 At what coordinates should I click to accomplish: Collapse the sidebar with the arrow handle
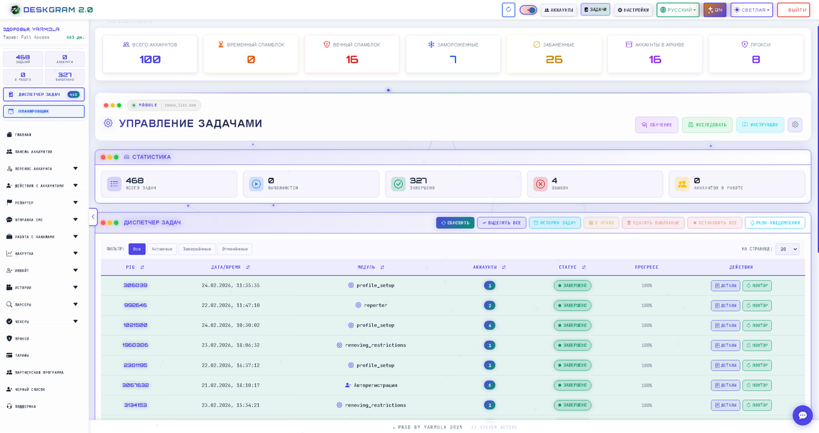coord(93,217)
